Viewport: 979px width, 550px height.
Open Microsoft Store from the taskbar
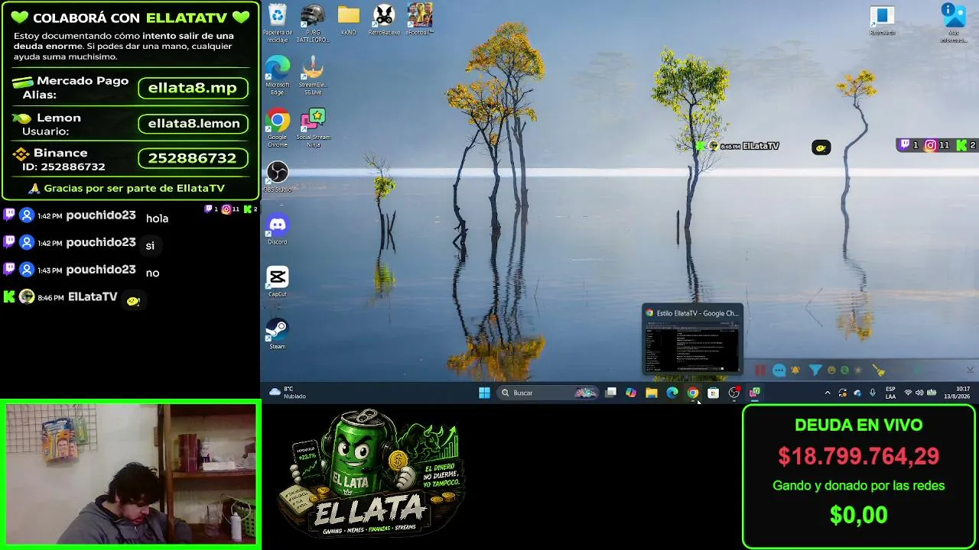(714, 393)
